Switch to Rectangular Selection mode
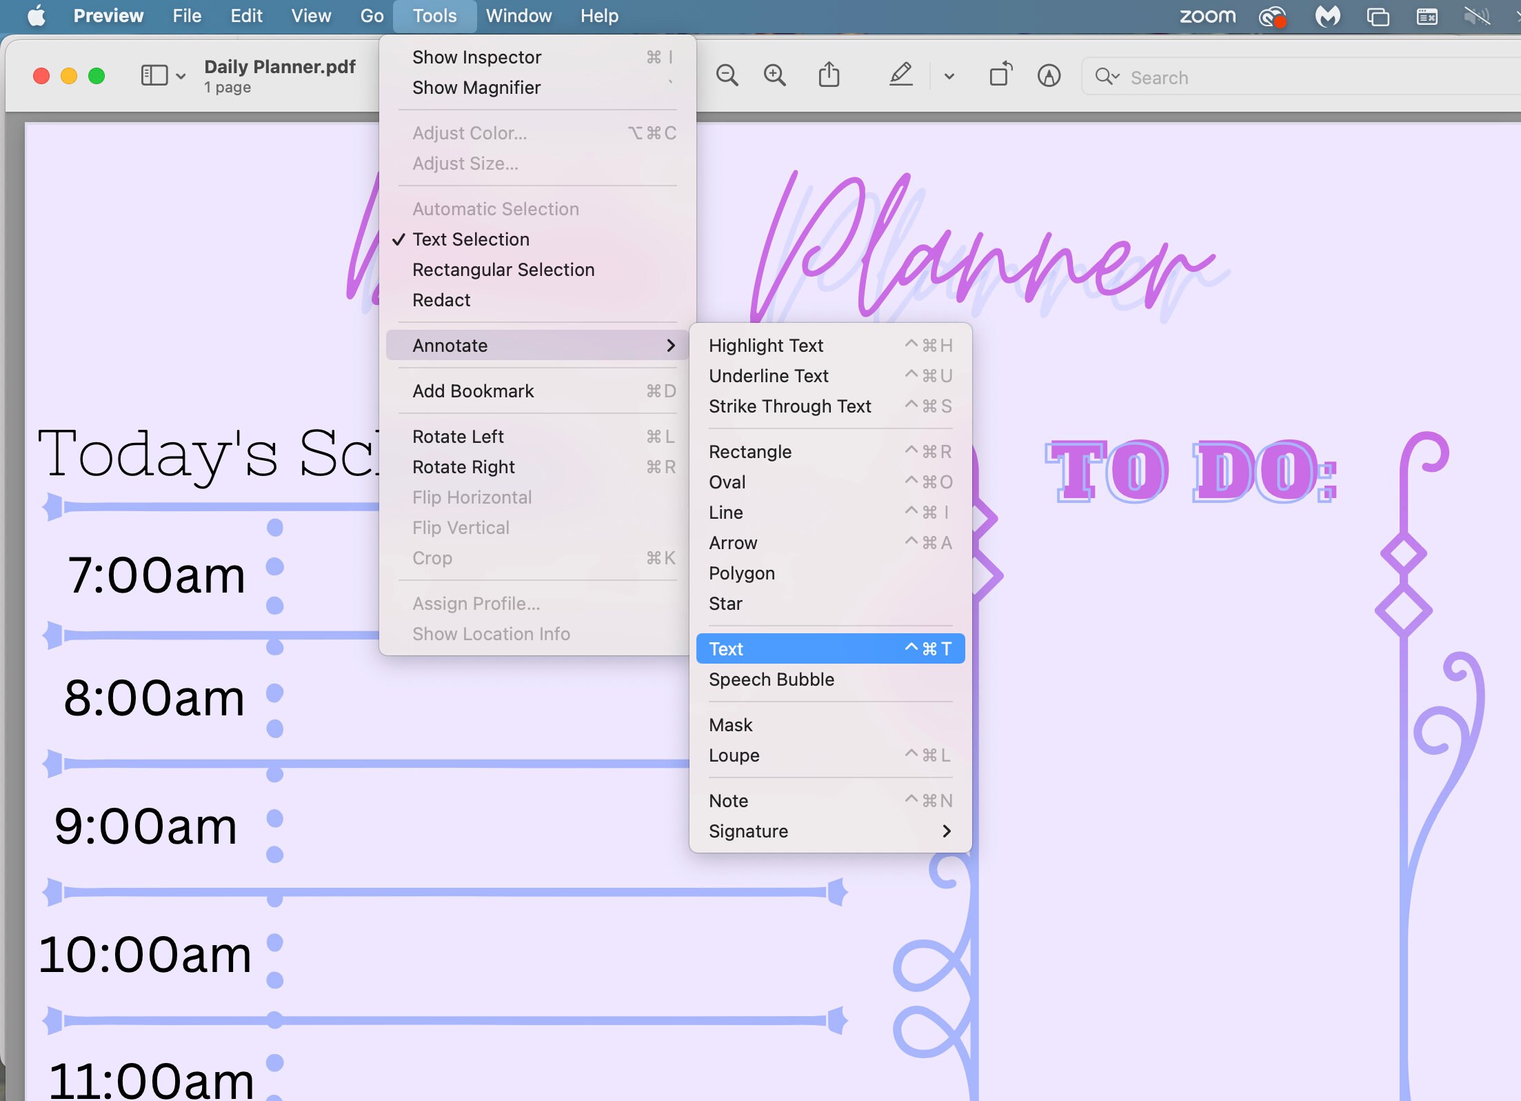Viewport: 1521px width, 1101px height. [x=503, y=270]
